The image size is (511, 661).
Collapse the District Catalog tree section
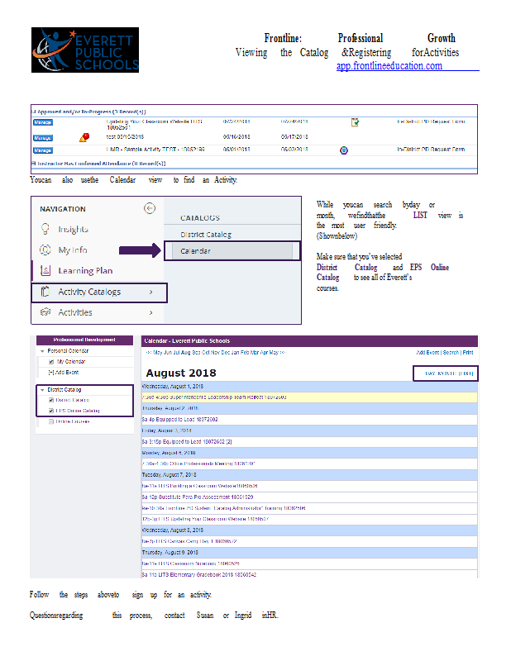pyautogui.click(x=42, y=390)
